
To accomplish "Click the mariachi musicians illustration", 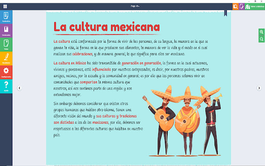I will [183, 120].
